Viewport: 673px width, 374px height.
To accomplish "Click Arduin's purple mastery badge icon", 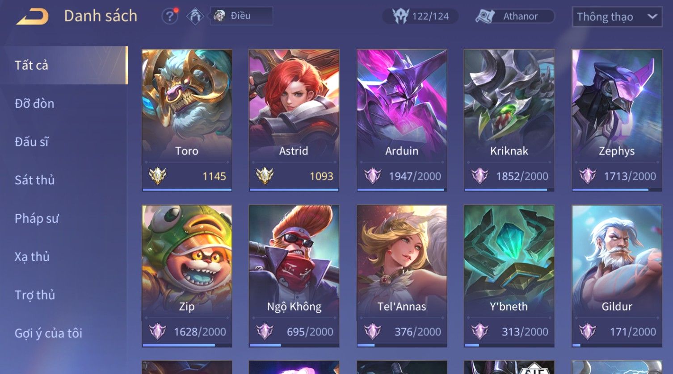I will click(372, 176).
